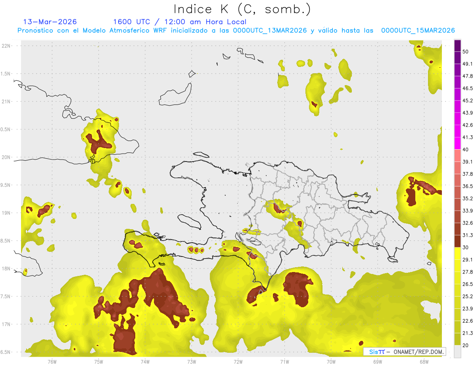
Task: Click the '17N' latitude label
Action: (6, 325)
